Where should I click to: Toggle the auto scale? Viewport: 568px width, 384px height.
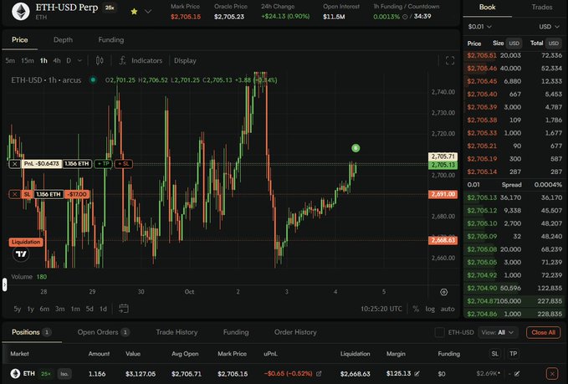448,309
